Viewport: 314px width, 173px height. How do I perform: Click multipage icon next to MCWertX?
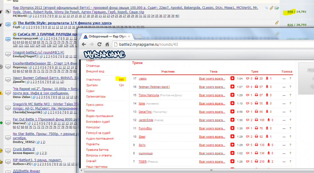click(31, 16)
